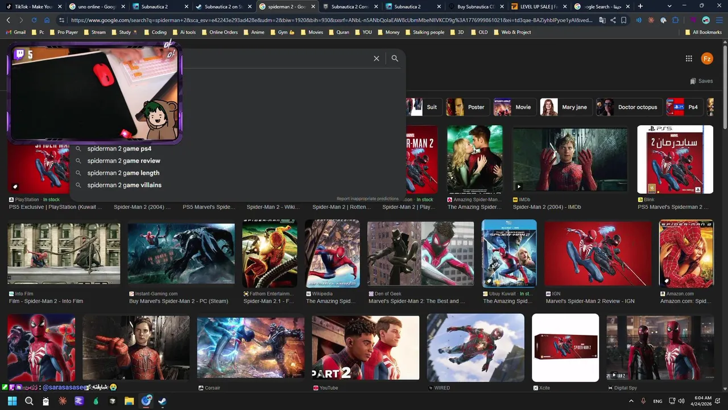Open Xcite Spider-Man 2 box image

565,347
